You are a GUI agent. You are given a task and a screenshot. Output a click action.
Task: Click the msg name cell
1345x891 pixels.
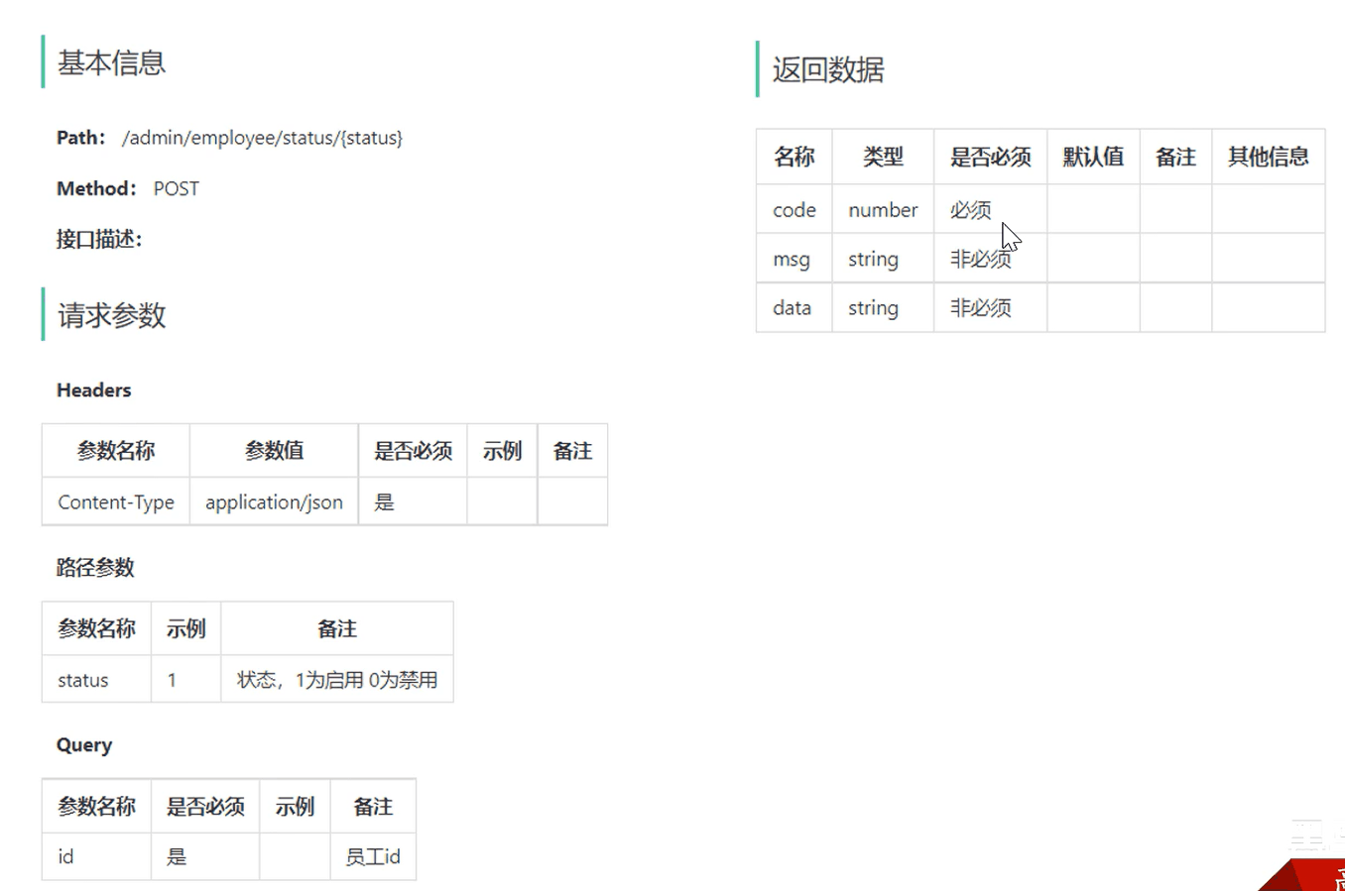coord(795,259)
